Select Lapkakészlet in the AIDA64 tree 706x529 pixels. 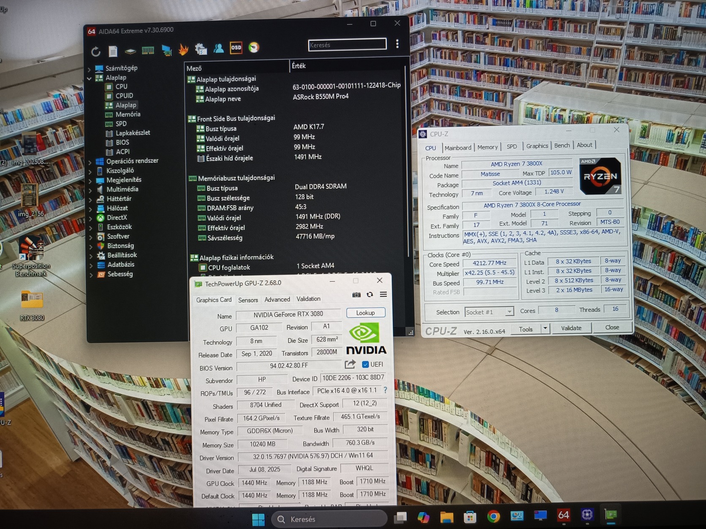[x=133, y=133]
